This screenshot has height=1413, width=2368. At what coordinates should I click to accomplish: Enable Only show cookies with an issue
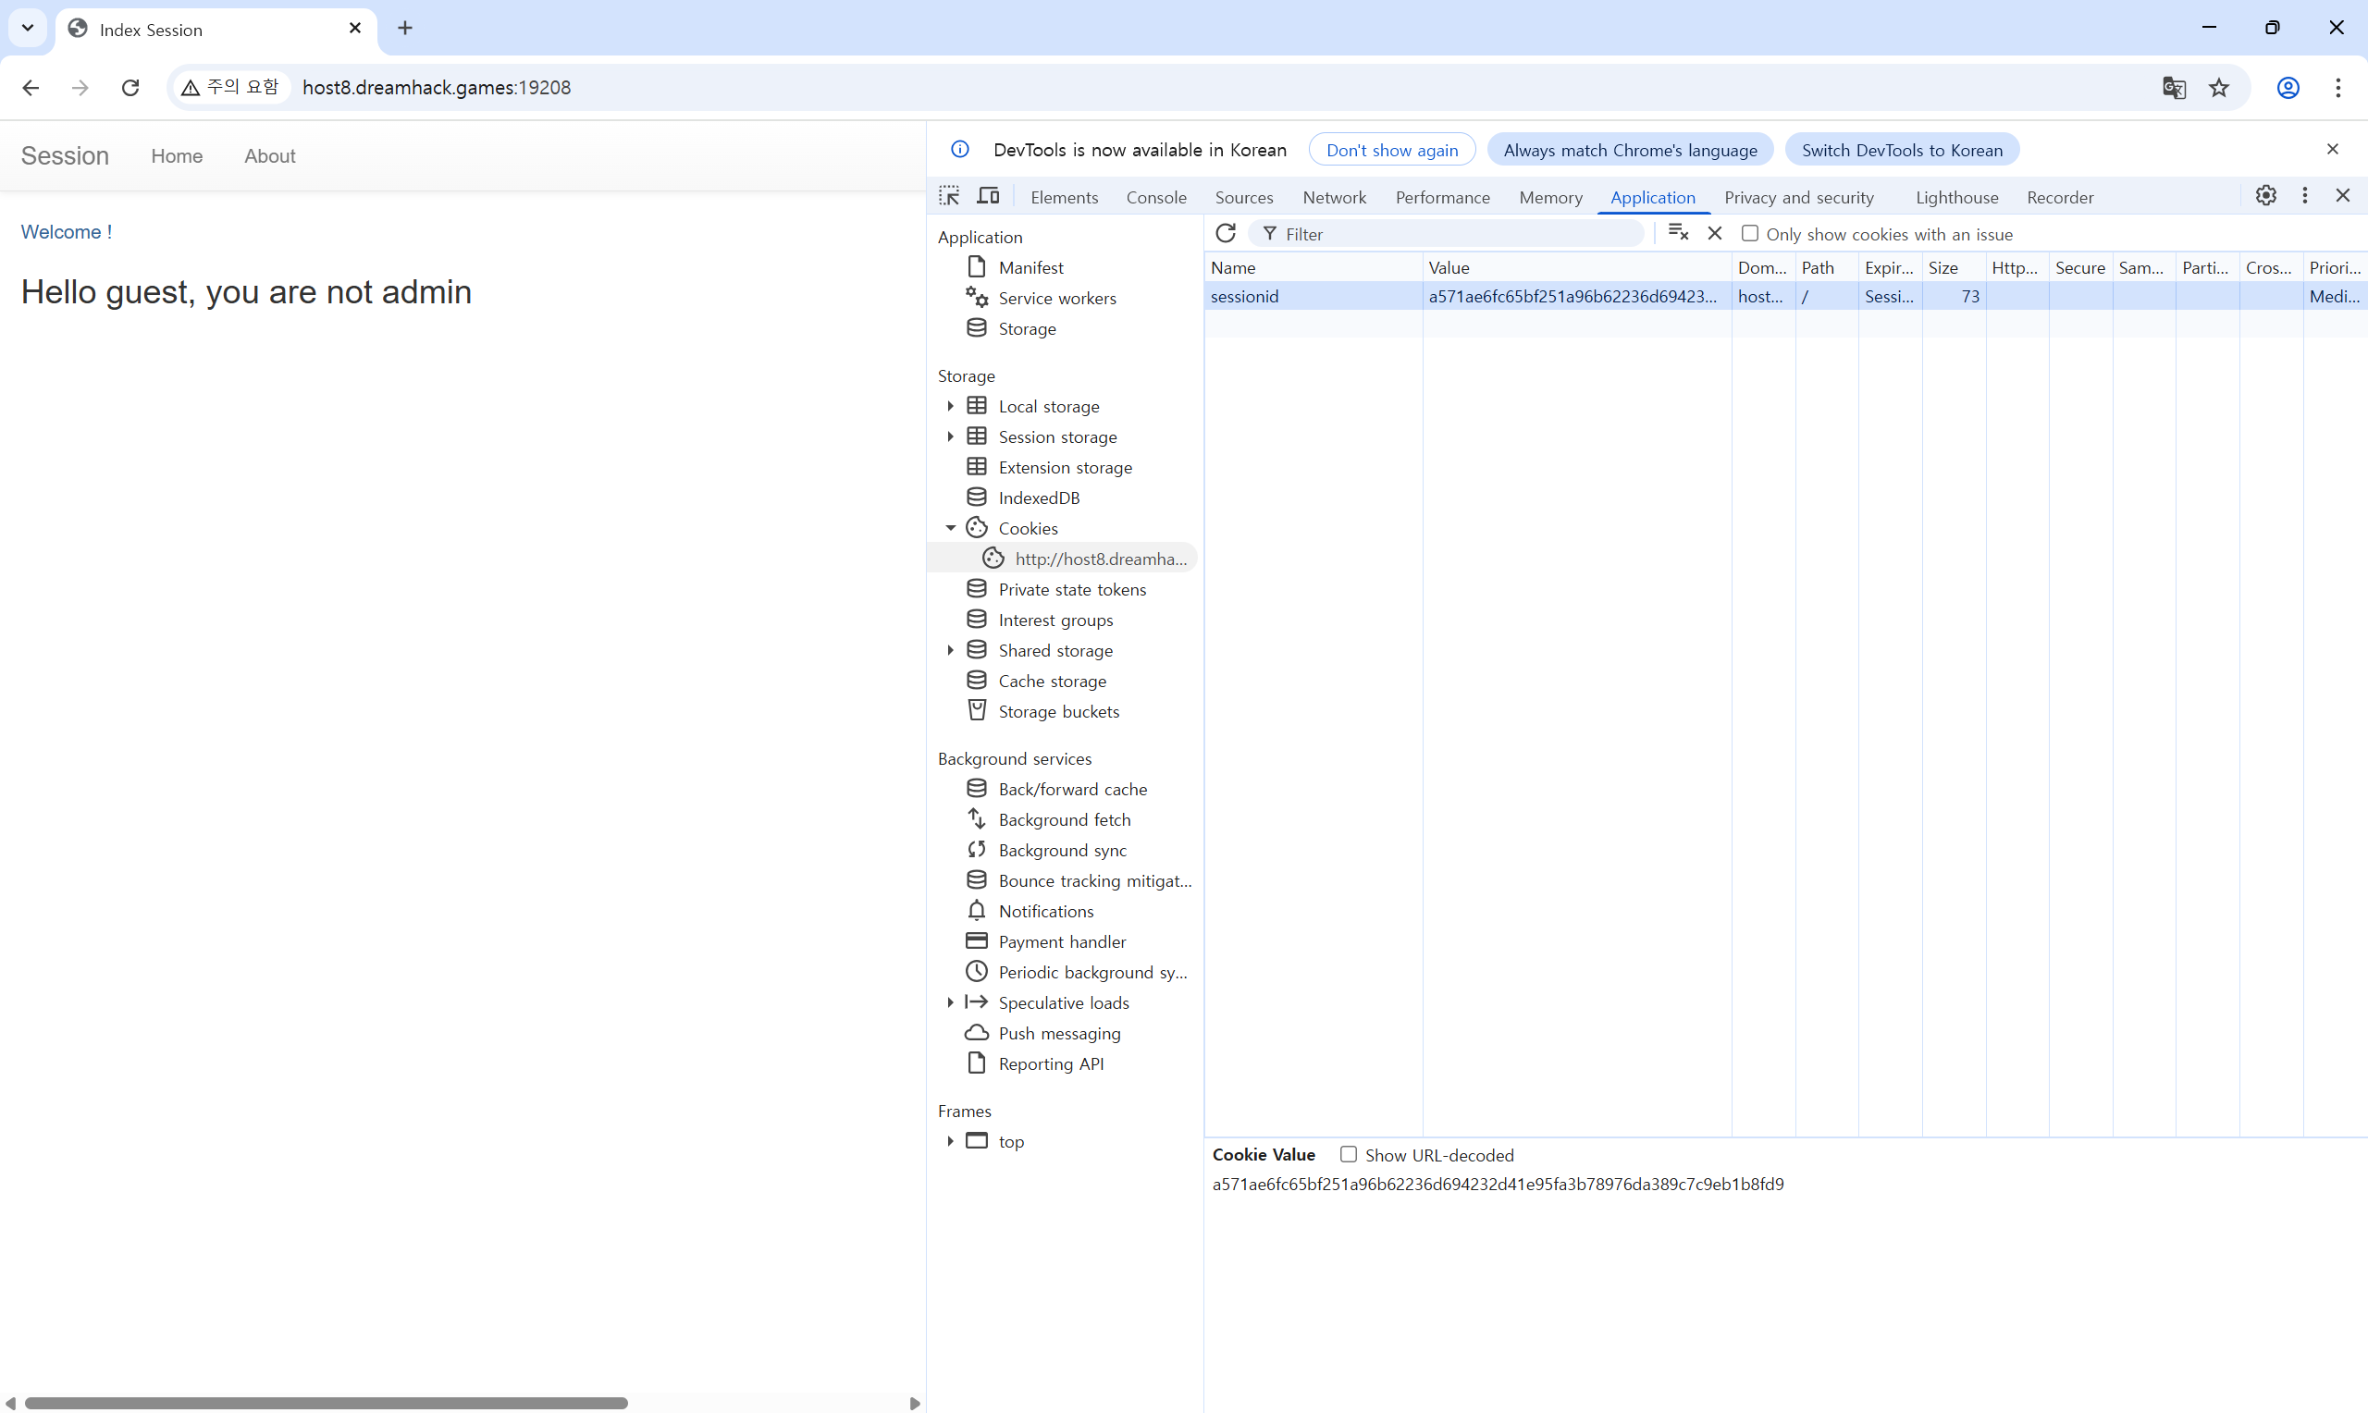tap(1749, 233)
